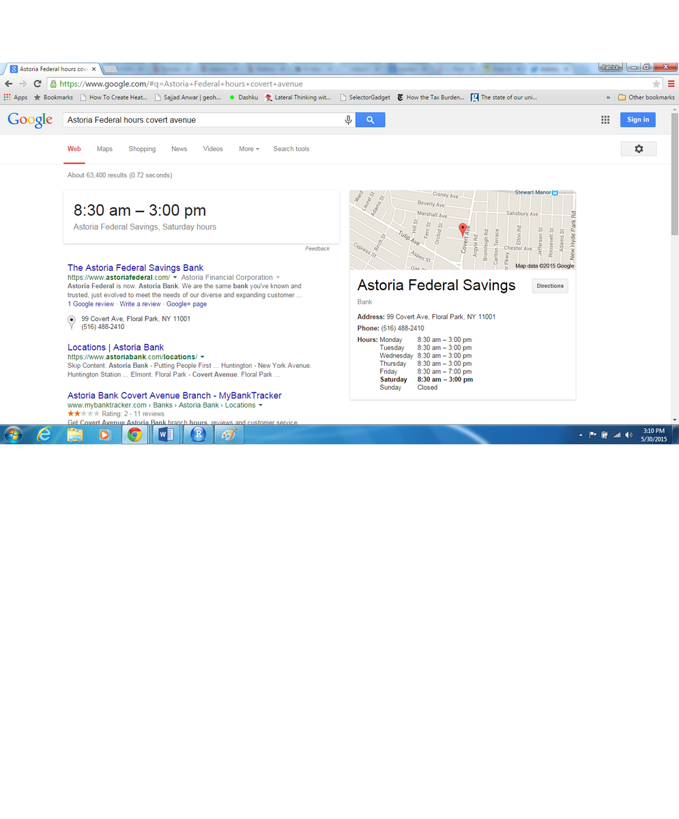Open dropdown arrow beside astoriafederal.com URL
679x819 pixels.
(x=175, y=278)
